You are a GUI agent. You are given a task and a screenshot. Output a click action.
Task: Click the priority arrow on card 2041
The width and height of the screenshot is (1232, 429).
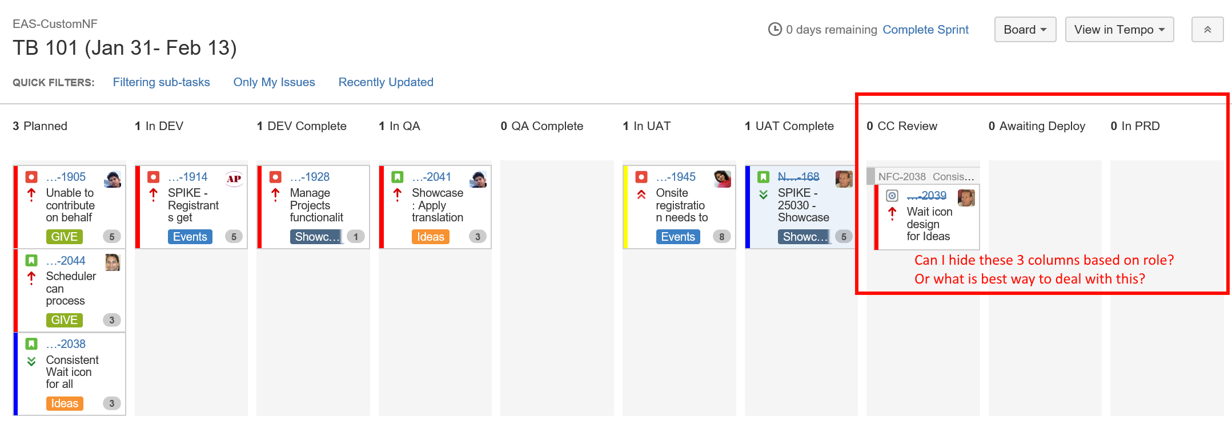[398, 195]
